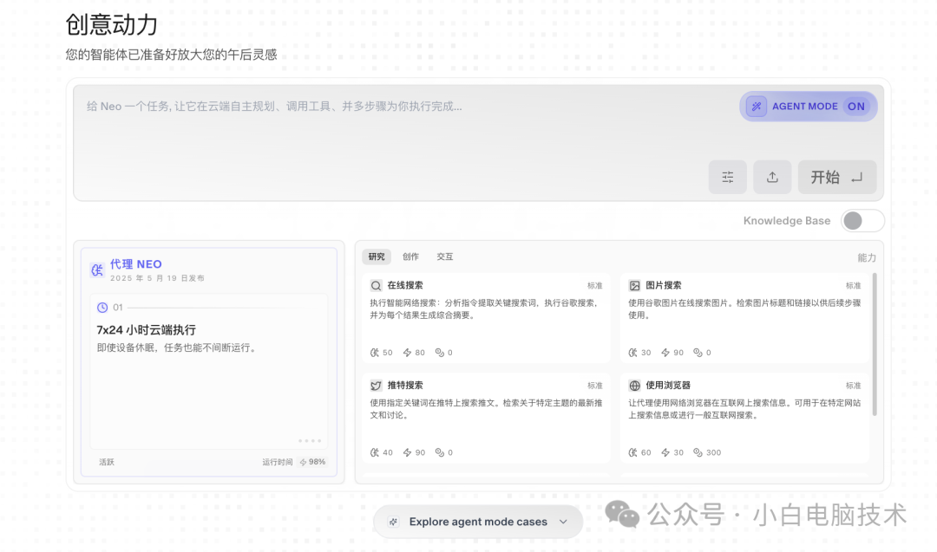Image resolution: width=937 pixels, height=552 pixels.
Task: Click the 使用浏览器 globe icon
Action: pyautogui.click(x=636, y=385)
